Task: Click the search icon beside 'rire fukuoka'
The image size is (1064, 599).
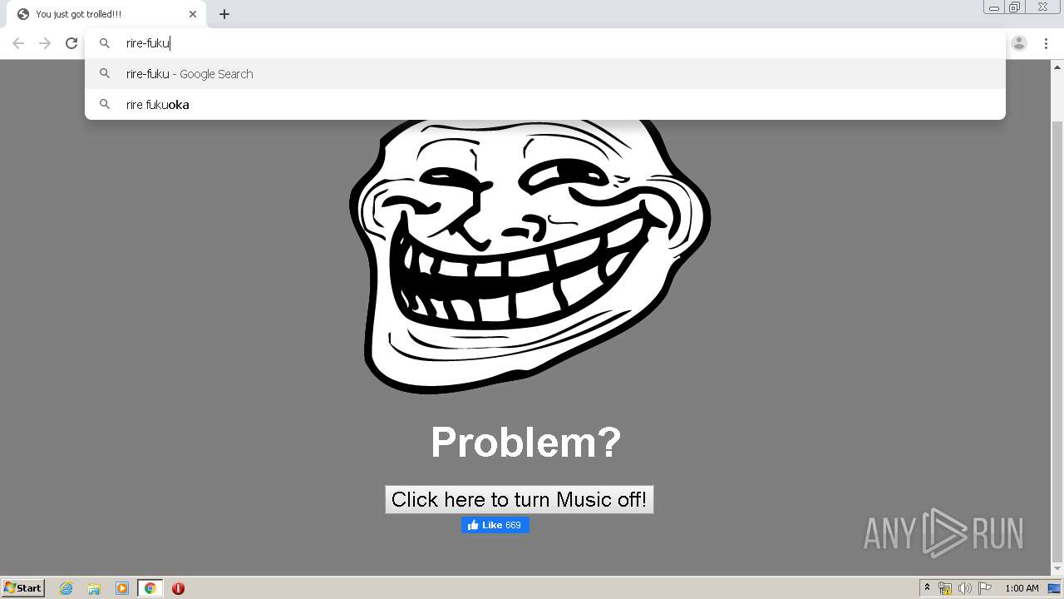Action: tap(105, 105)
